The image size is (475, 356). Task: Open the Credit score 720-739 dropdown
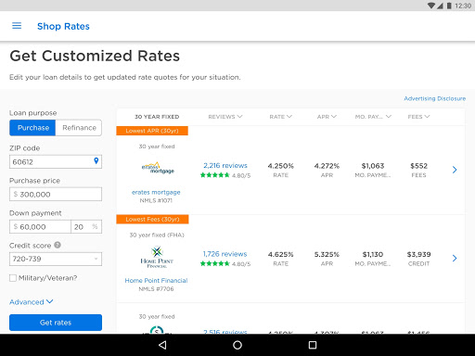coord(56,259)
